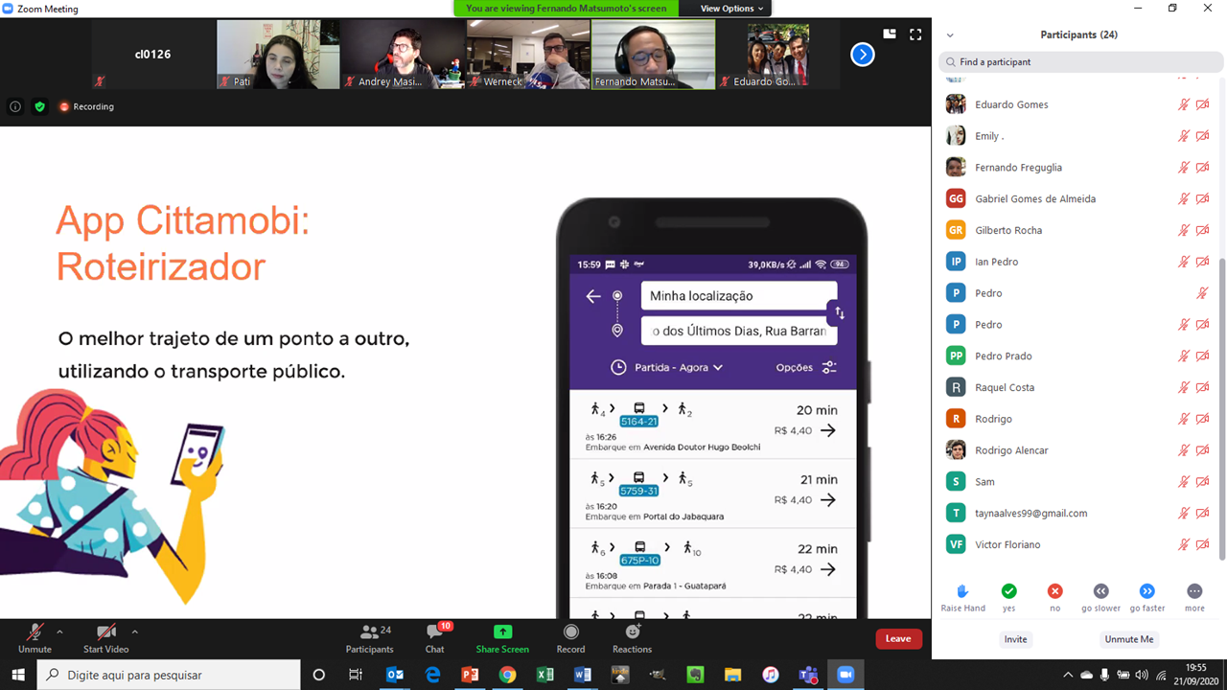1227x690 pixels.
Task: Click the Unmute Me button
Action: (x=1129, y=639)
